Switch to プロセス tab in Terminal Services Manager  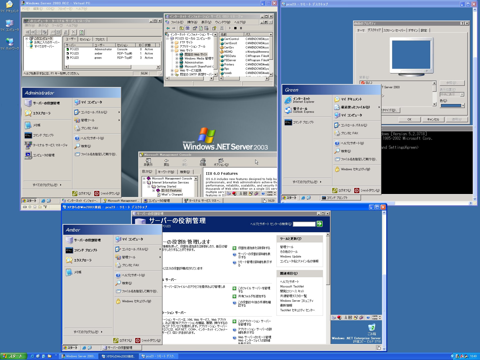click(x=100, y=39)
